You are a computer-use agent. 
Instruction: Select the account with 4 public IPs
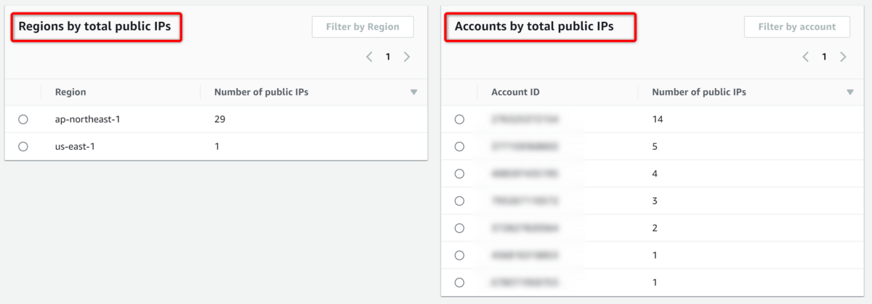459,174
